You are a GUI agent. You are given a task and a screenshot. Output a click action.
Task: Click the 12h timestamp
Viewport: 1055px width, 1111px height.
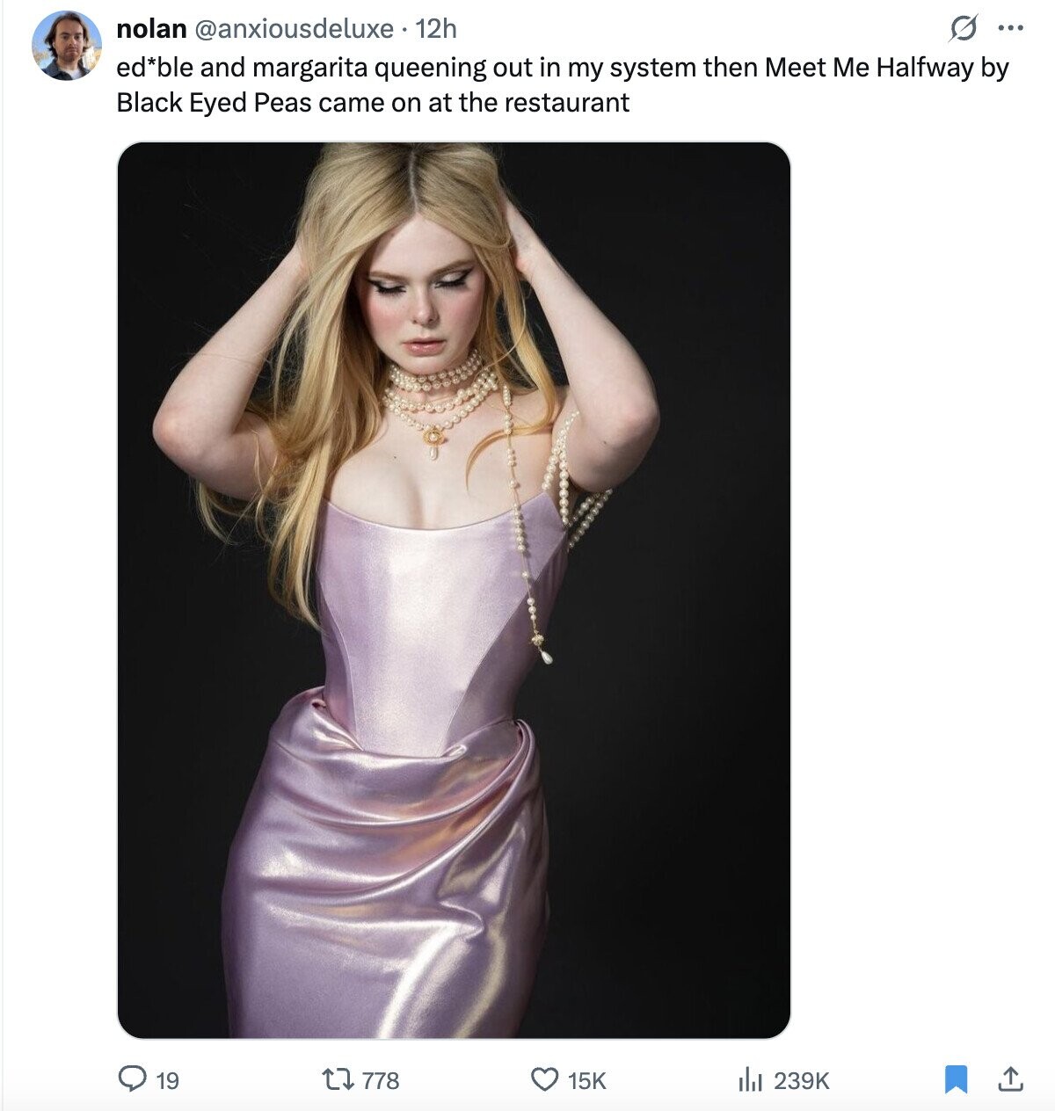[x=435, y=29]
